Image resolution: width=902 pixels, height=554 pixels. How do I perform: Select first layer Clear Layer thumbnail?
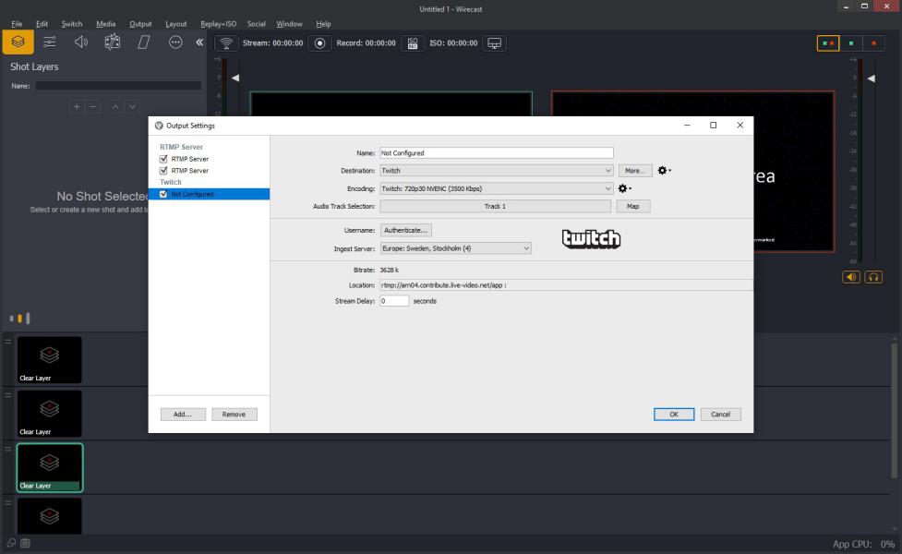coord(50,360)
